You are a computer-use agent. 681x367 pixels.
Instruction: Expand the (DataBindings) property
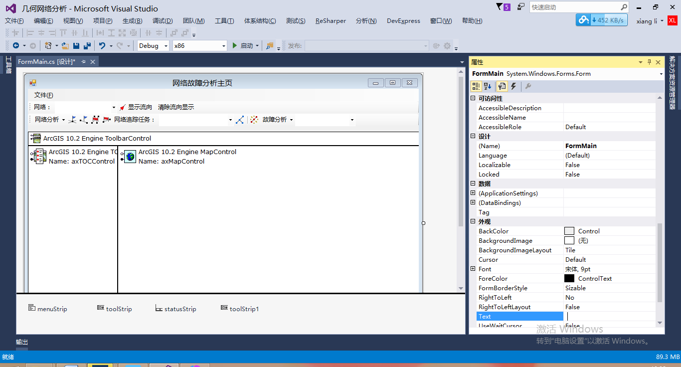pyautogui.click(x=473, y=202)
